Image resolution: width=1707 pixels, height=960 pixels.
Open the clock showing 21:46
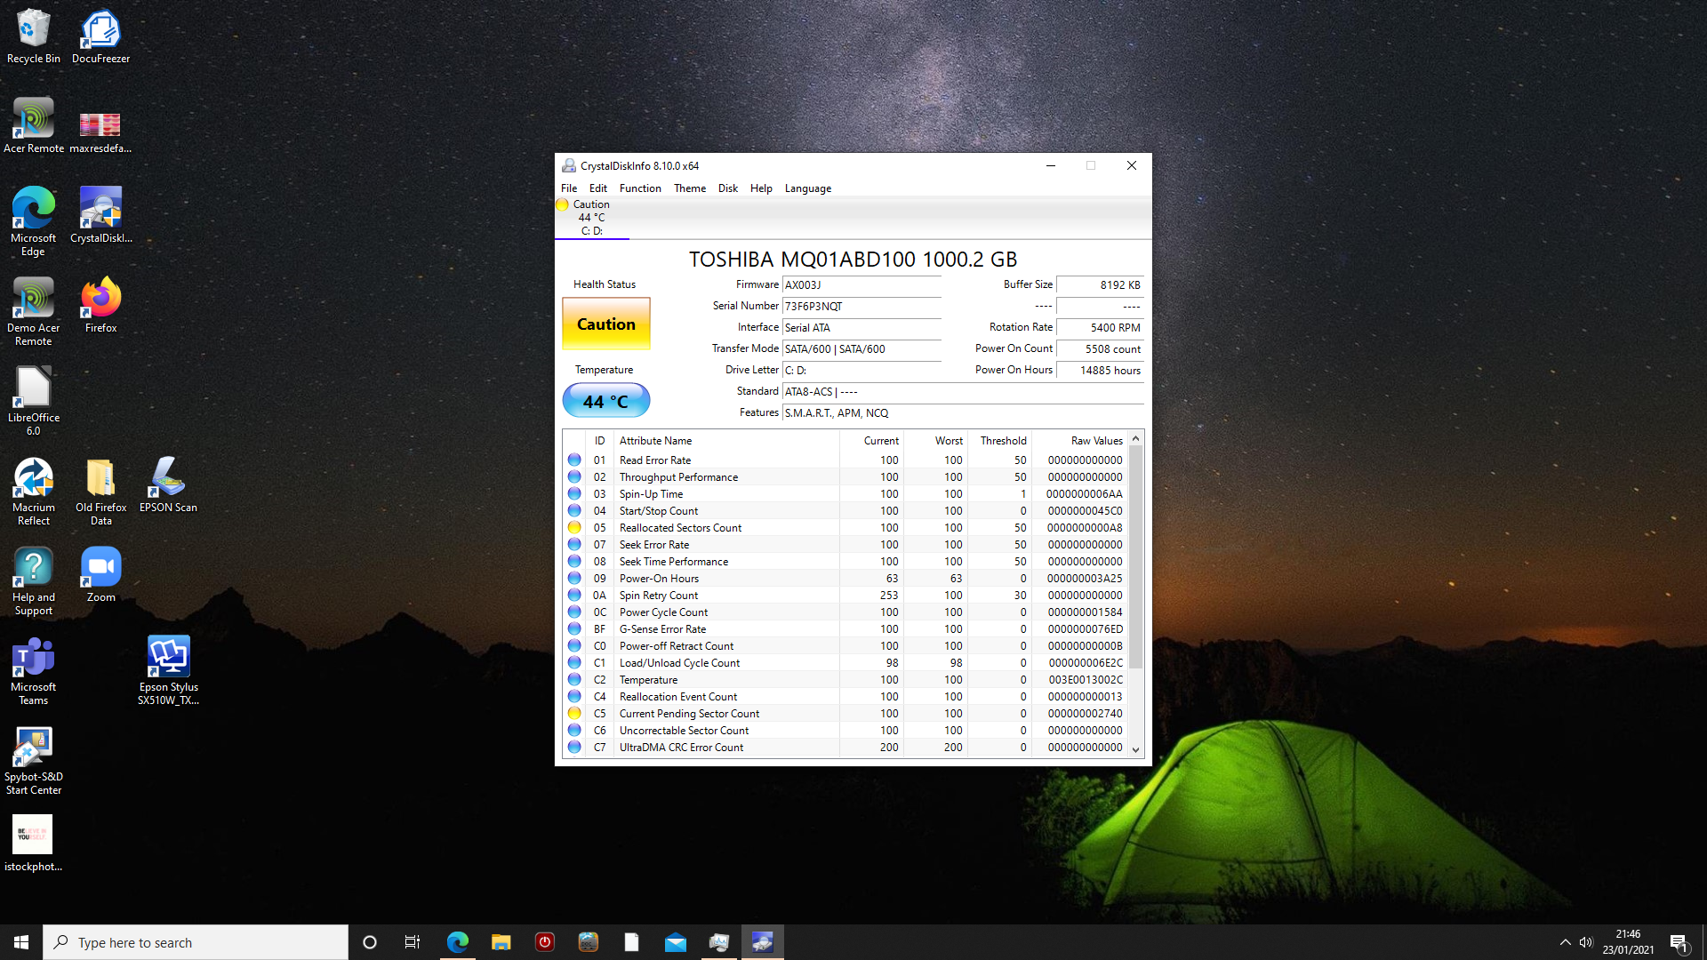pyautogui.click(x=1628, y=942)
